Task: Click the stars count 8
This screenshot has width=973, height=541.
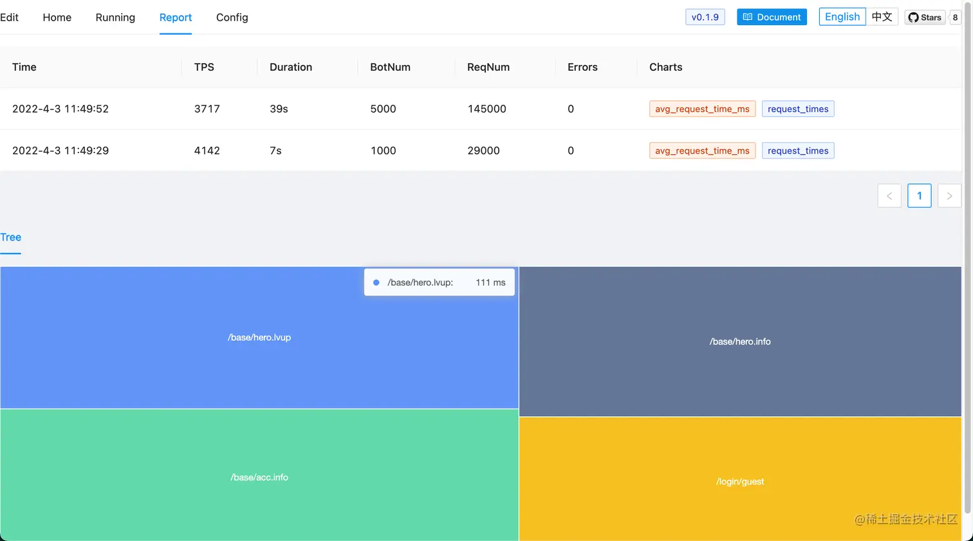Action: (x=955, y=17)
